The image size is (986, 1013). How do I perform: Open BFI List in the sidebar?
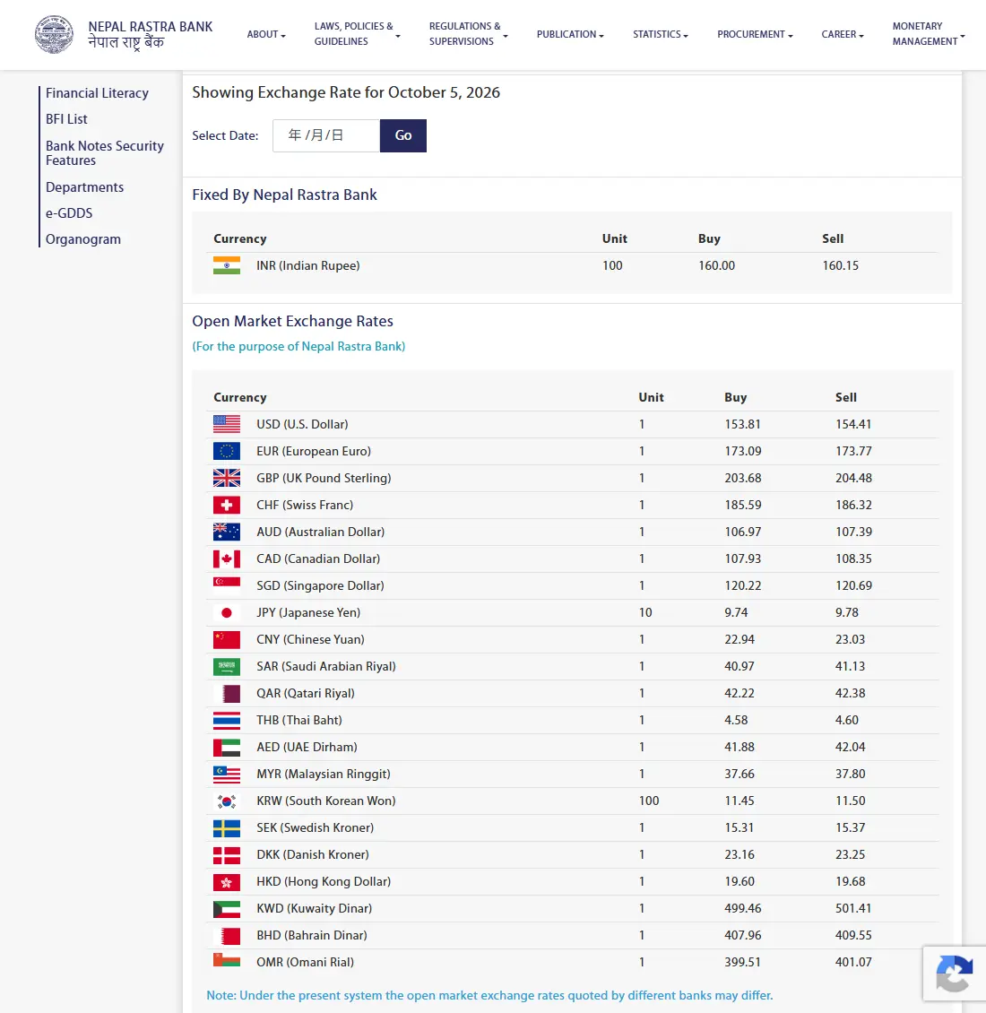pos(66,119)
